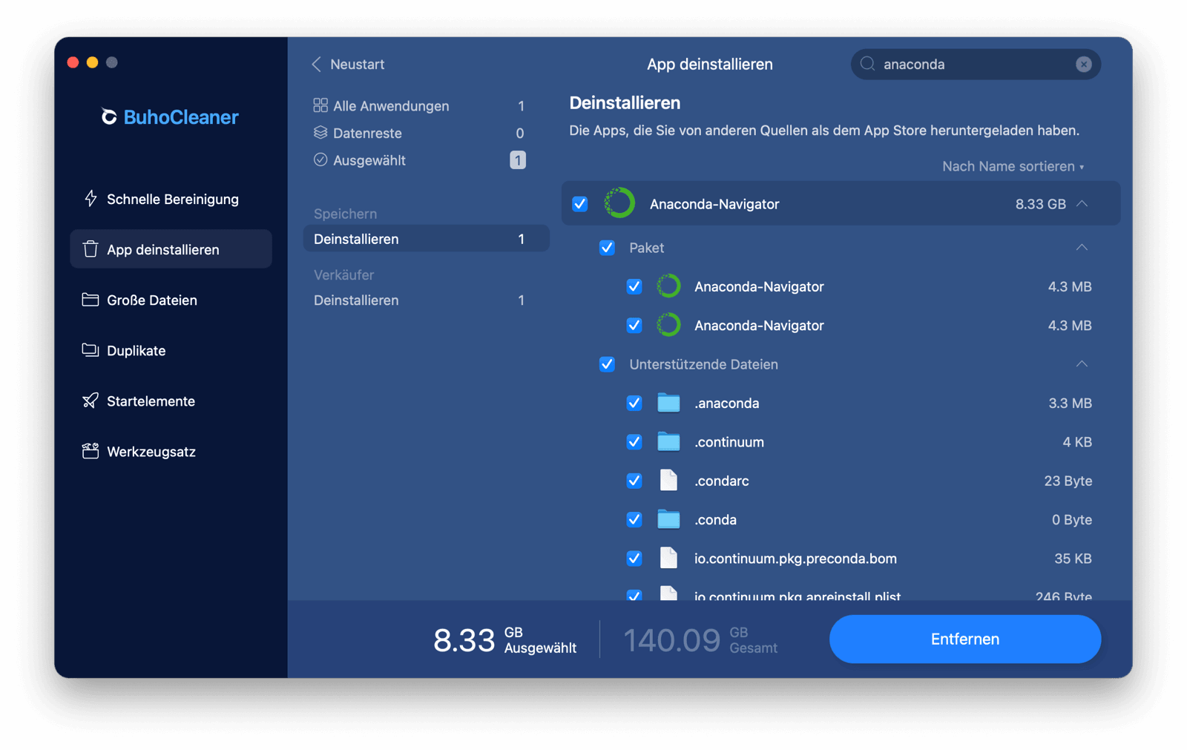The height and width of the screenshot is (750, 1187).
Task: Open Schnelle Bereinigung in sidebar
Action: [171, 199]
